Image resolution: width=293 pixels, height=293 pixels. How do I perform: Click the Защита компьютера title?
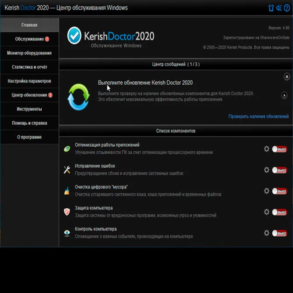[94, 208]
